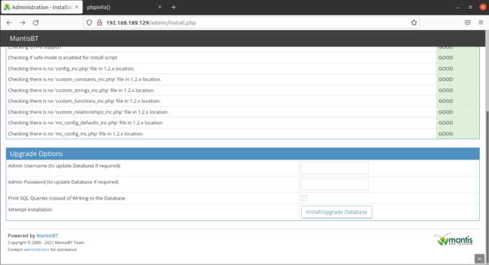489x265 pixels.
Task: Click the Copyright 2000 - 2021 text
Action: [x=46, y=243]
